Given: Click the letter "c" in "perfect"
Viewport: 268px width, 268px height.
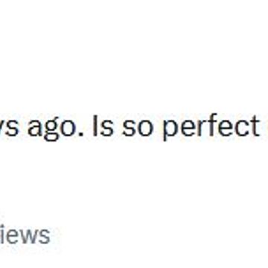Looking at the screenshot, I should [239, 128].
